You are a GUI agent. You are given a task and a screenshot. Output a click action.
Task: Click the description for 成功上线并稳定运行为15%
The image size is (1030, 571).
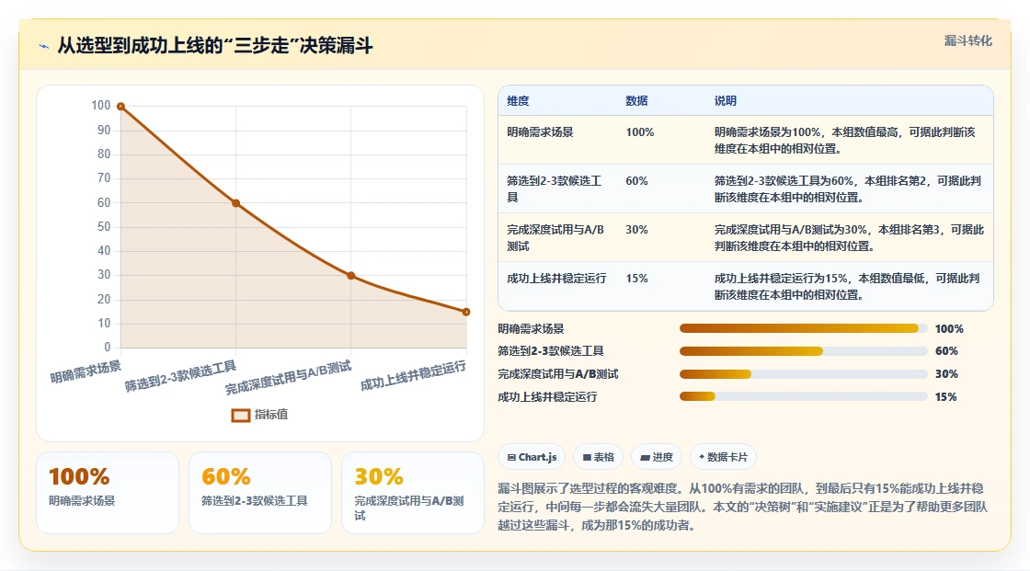pyautogui.click(x=847, y=287)
